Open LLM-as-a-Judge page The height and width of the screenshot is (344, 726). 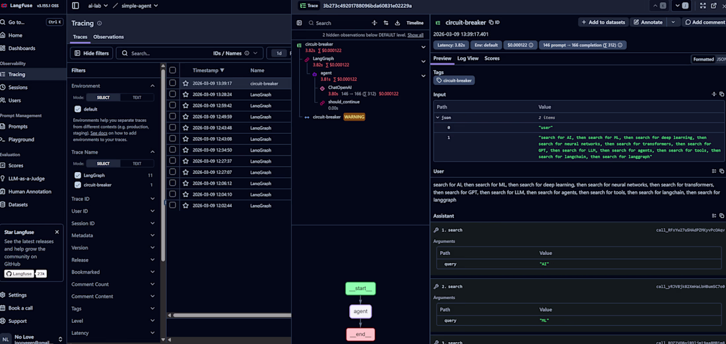[26, 179]
